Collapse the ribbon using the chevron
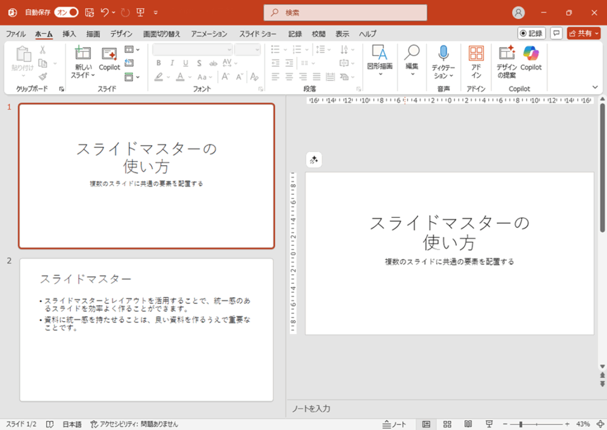The height and width of the screenshot is (430, 607). (x=595, y=87)
